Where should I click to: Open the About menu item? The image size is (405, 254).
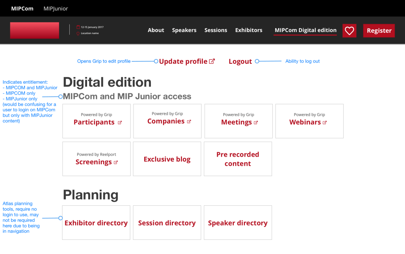pos(156,30)
